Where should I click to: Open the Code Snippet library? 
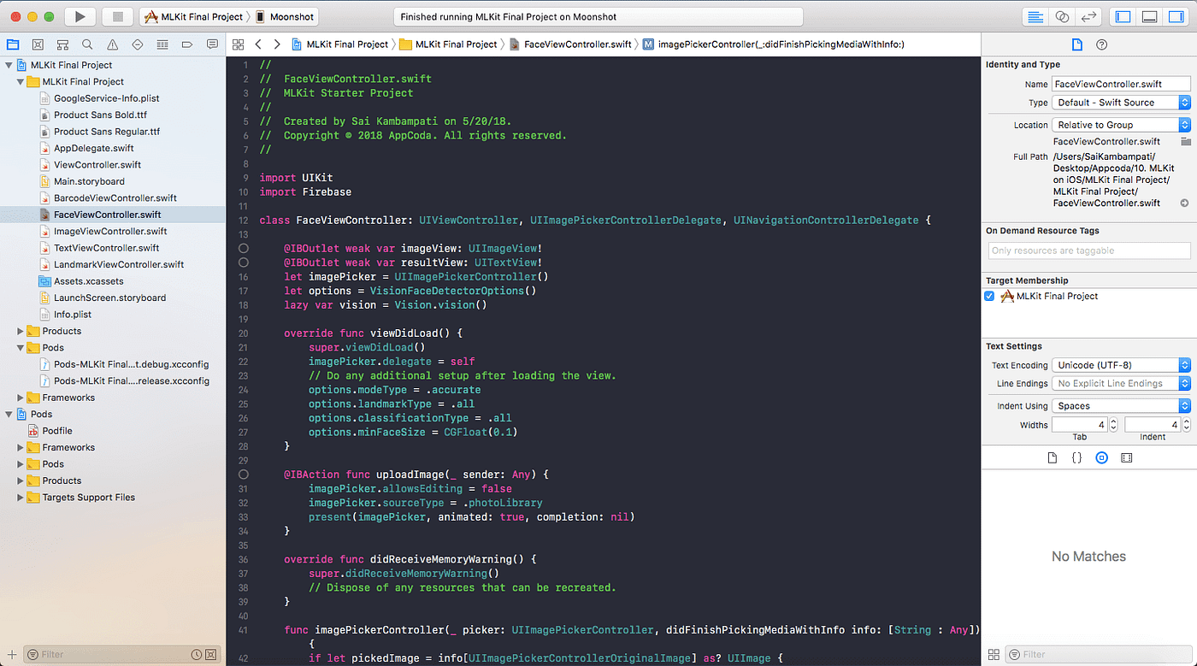[x=1076, y=457]
